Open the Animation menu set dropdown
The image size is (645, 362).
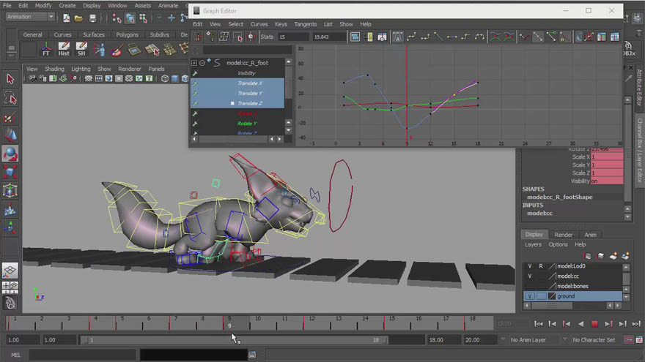(x=30, y=17)
